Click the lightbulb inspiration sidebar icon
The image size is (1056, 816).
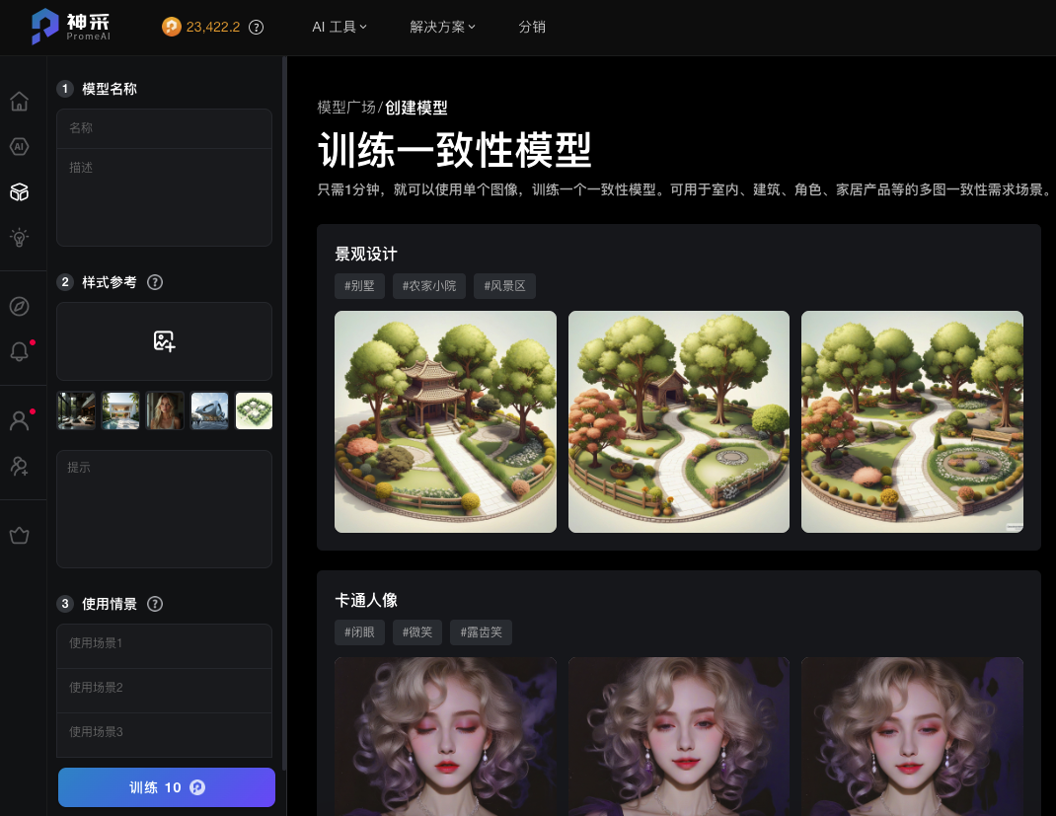pyautogui.click(x=19, y=237)
